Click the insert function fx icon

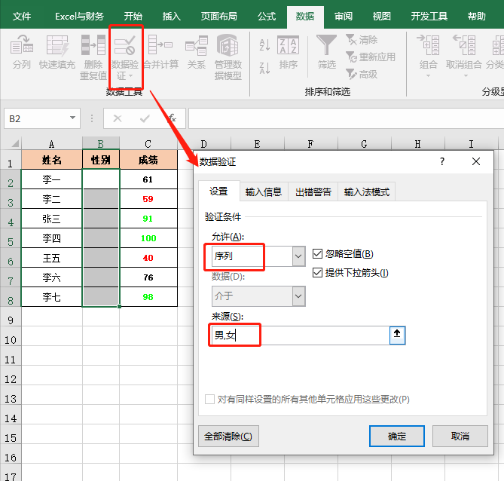[173, 118]
